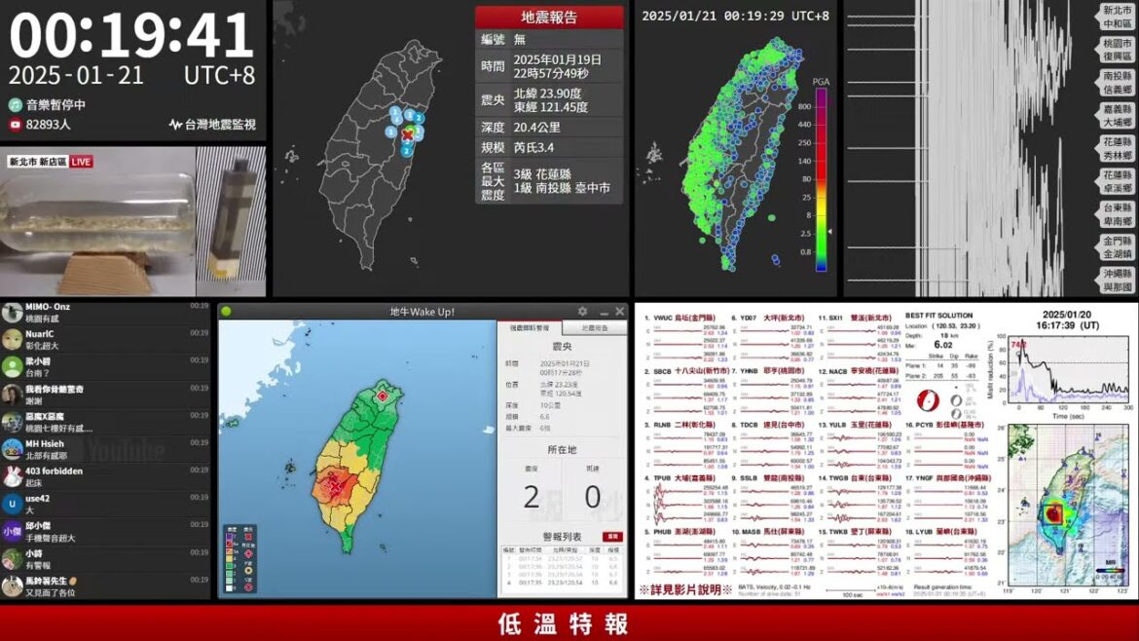Click the red LIVE badge on the camera feed
The width and height of the screenshot is (1139, 641).
pyautogui.click(x=81, y=162)
